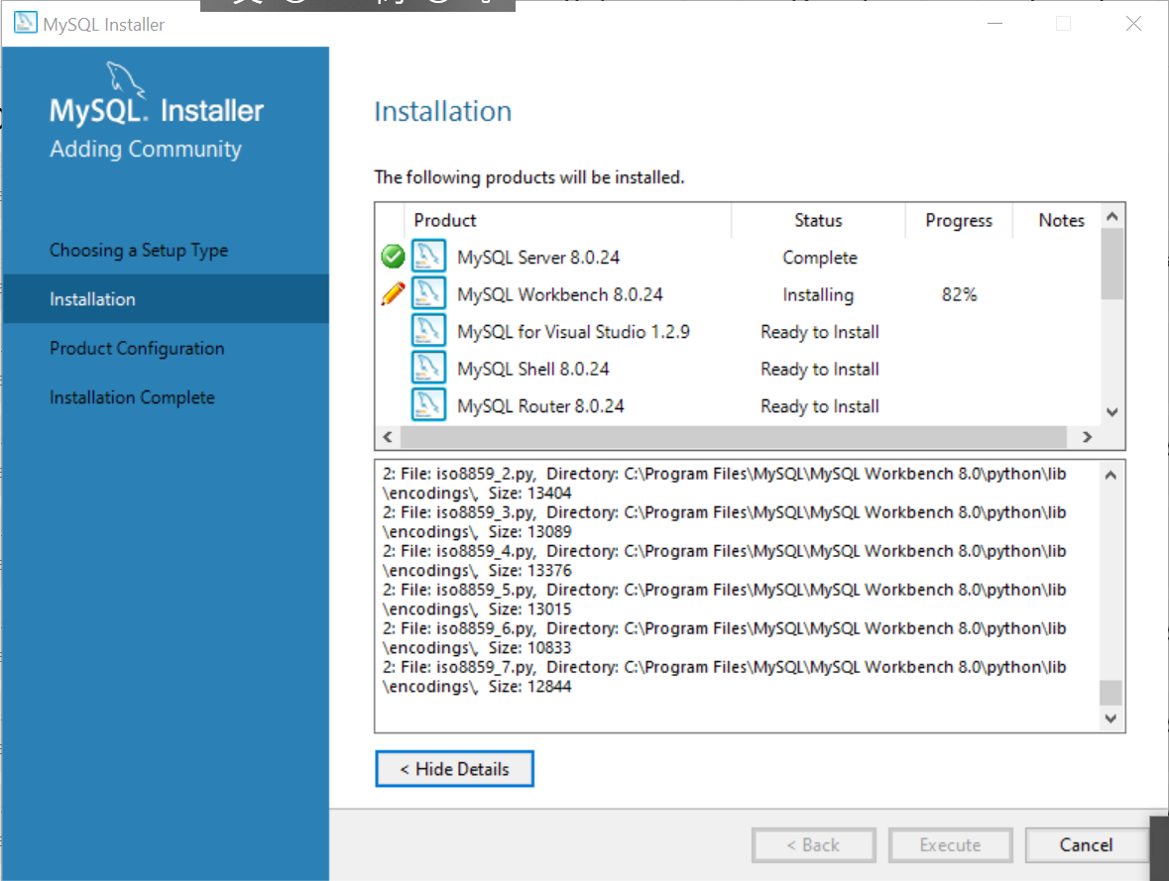Cancel the installation

coord(1087,845)
